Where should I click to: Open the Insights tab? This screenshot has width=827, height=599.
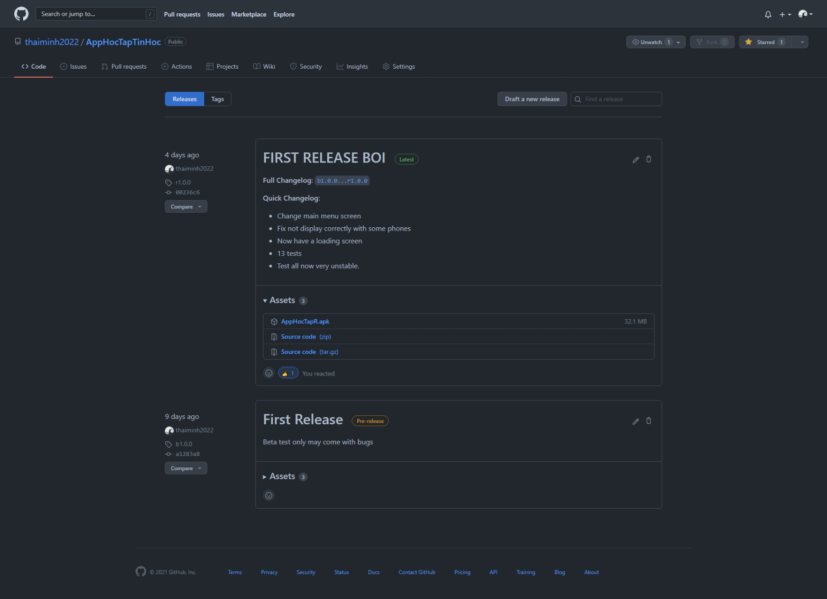352,66
